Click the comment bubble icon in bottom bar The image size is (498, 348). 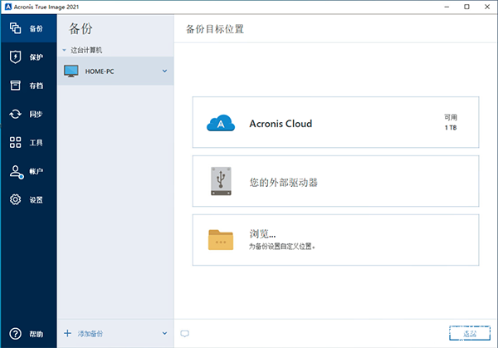click(x=185, y=334)
